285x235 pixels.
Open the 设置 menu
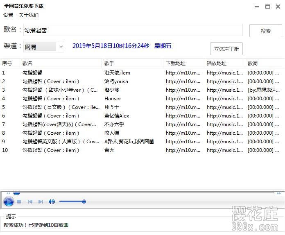pyautogui.click(x=8, y=15)
